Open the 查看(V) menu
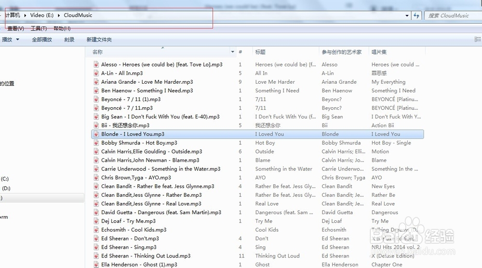 coord(16,28)
